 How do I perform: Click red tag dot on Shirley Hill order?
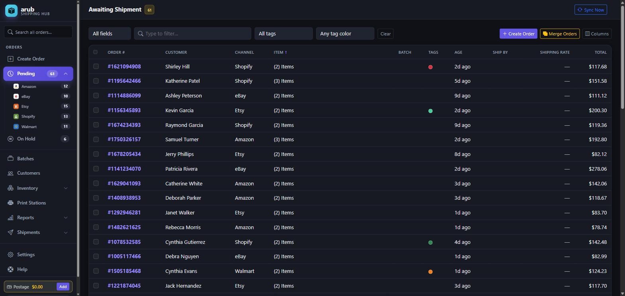click(430, 67)
